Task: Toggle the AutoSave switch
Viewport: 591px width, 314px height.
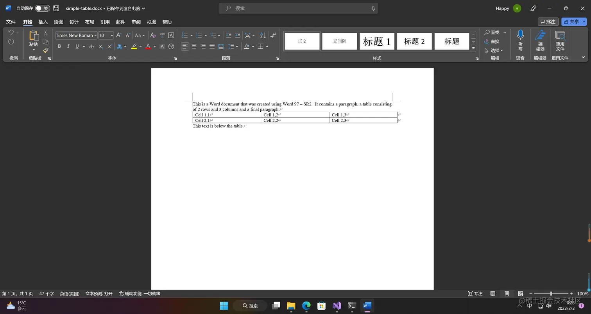Action: coord(42,8)
